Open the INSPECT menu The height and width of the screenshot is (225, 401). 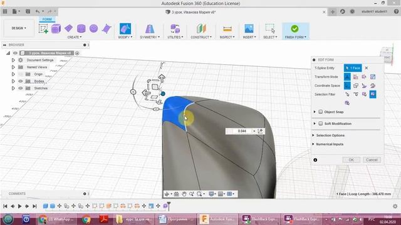click(x=227, y=37)
